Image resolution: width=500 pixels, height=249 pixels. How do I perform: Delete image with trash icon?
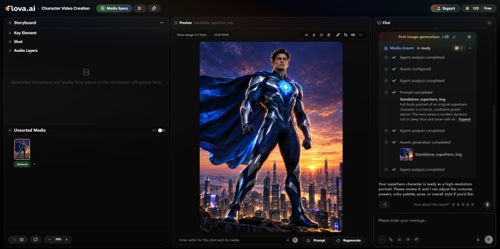coord(329,35)
